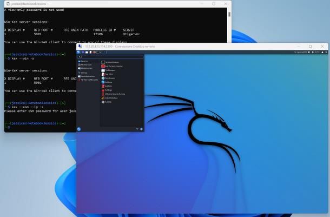Minimize the remote desktop connection window
The width and height of the screenshot is (330, 217).
tap(299, 47)
